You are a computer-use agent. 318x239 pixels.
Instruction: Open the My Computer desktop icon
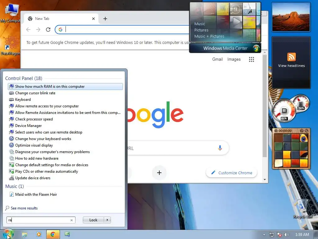click(11, 12)
